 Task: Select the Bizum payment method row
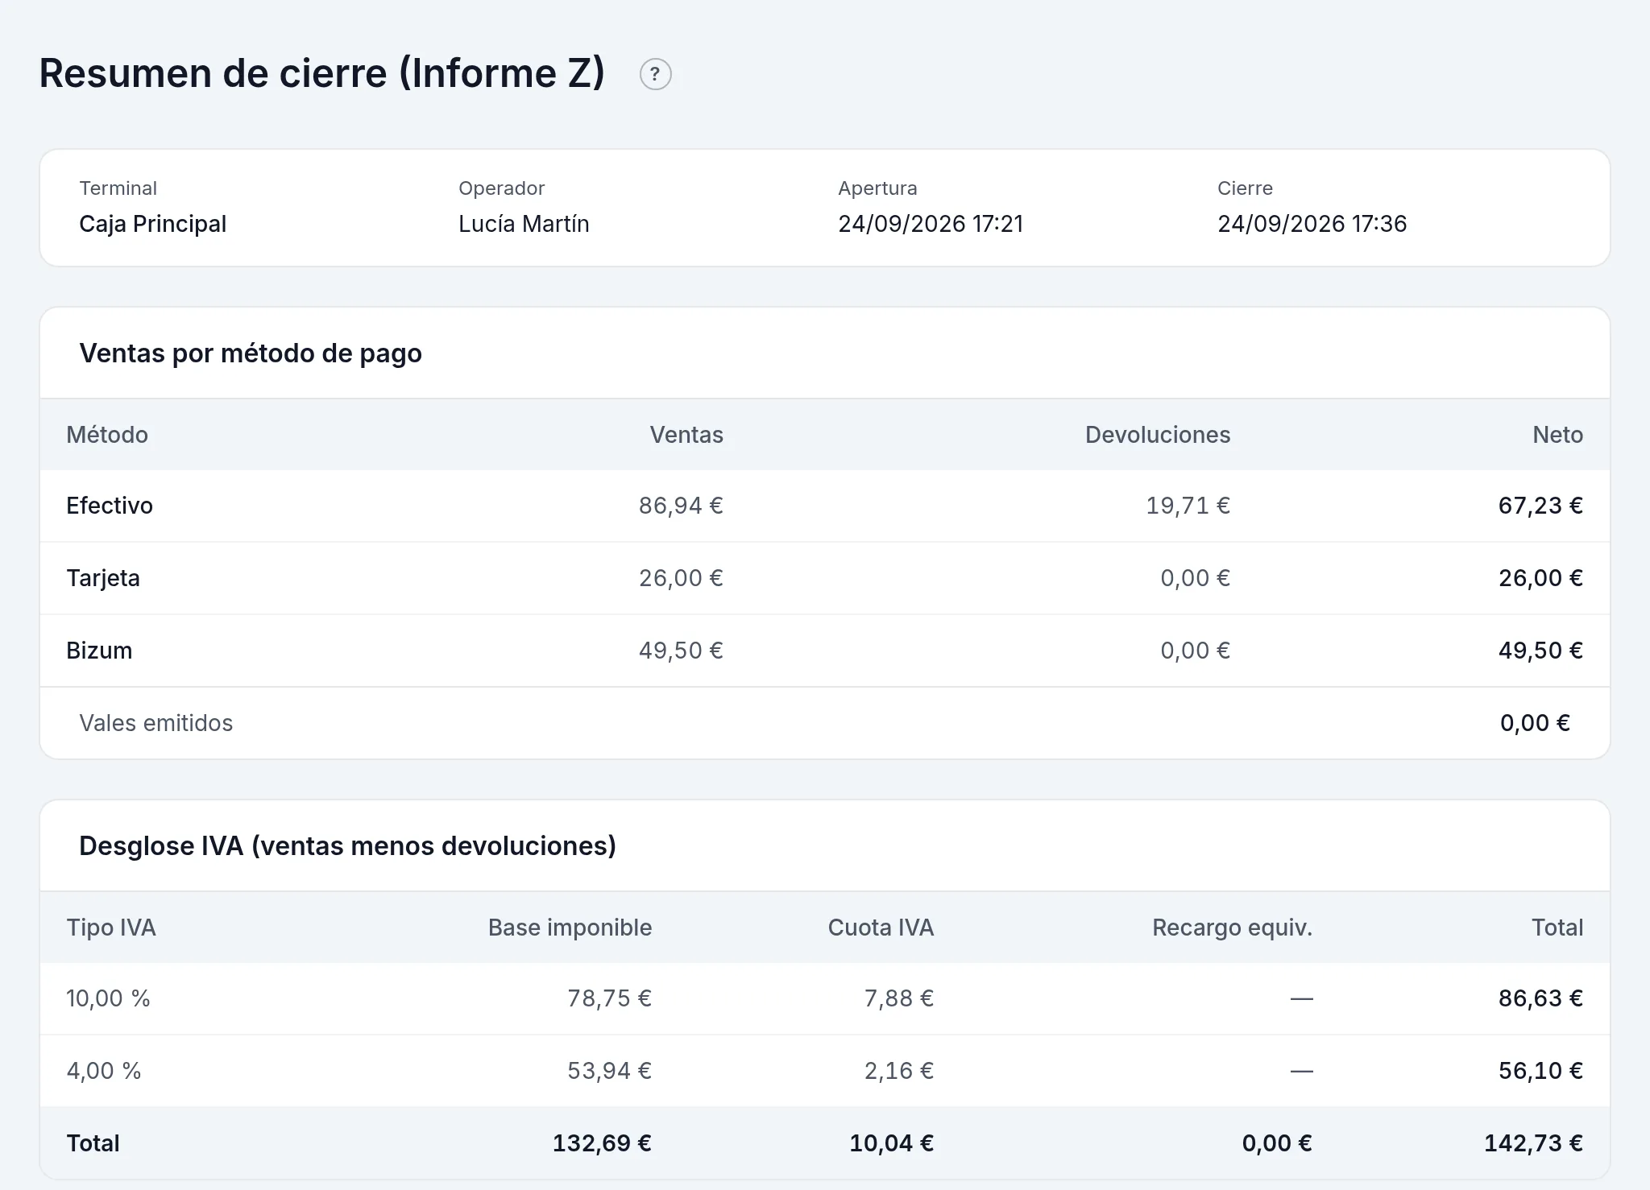click(x=825, y=651)
